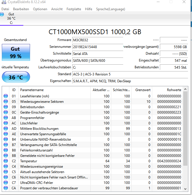Click status orb for UltraDMA-CRC-Fehler
Image resolution: width=192 pixels, height=195 pixels.
point(6,182)
